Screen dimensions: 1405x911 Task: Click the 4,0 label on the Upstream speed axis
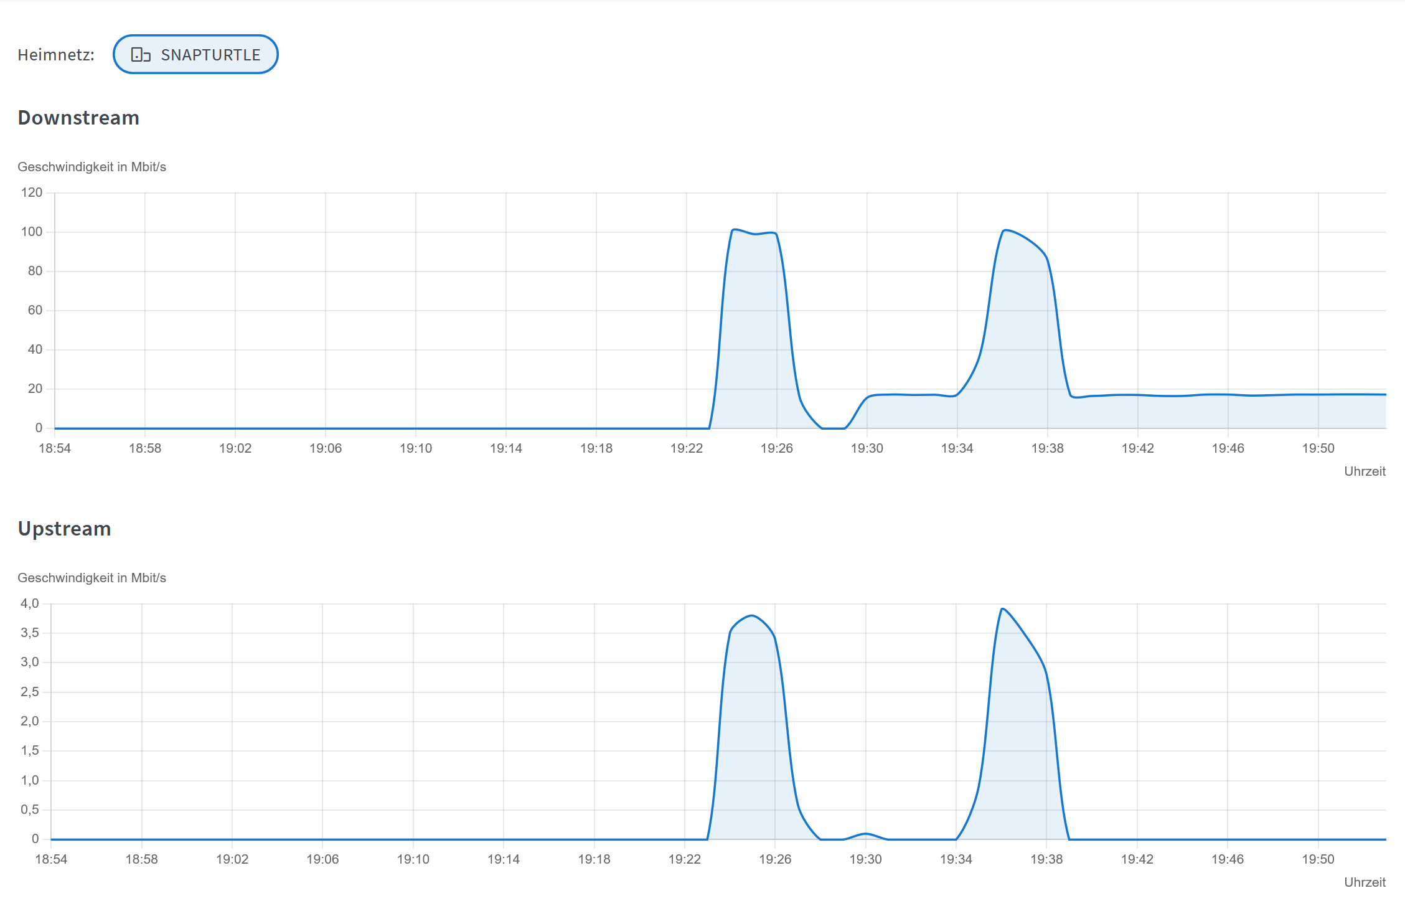(x=30, y=603)
